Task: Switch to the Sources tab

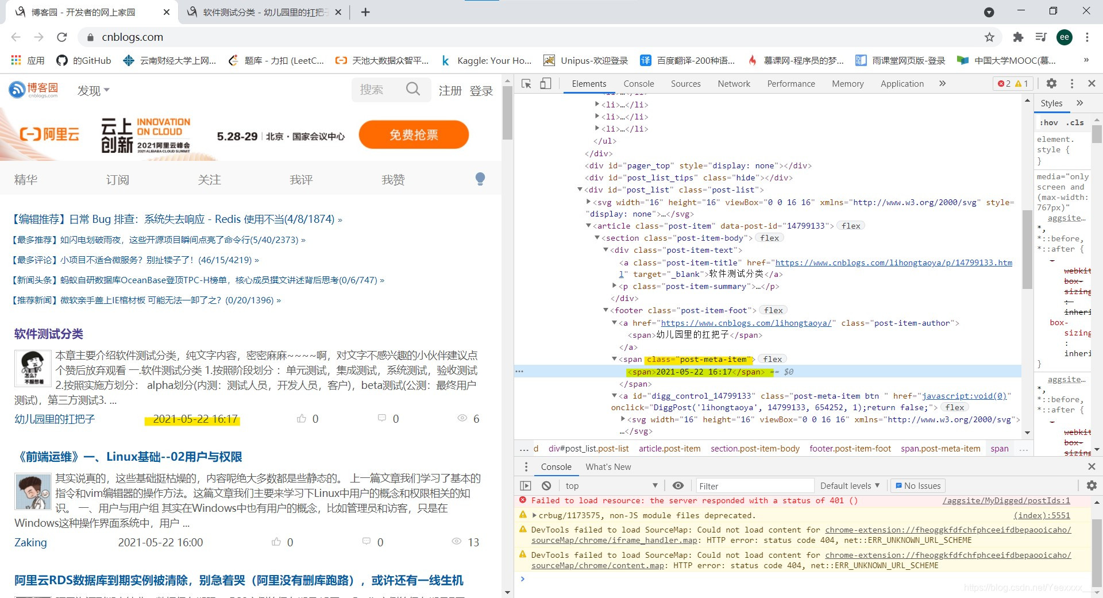Action: (685, 84)
